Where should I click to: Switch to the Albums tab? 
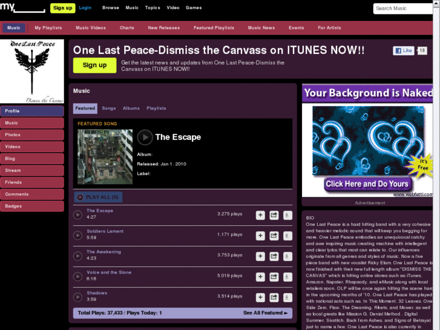[x=131, y=108]
